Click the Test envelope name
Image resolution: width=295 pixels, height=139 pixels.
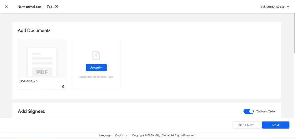coord(50,6)
